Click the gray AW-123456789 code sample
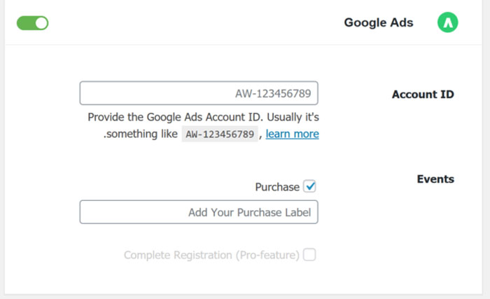Image resolution: width=490 pixels, height=299 pixels. 220,134
